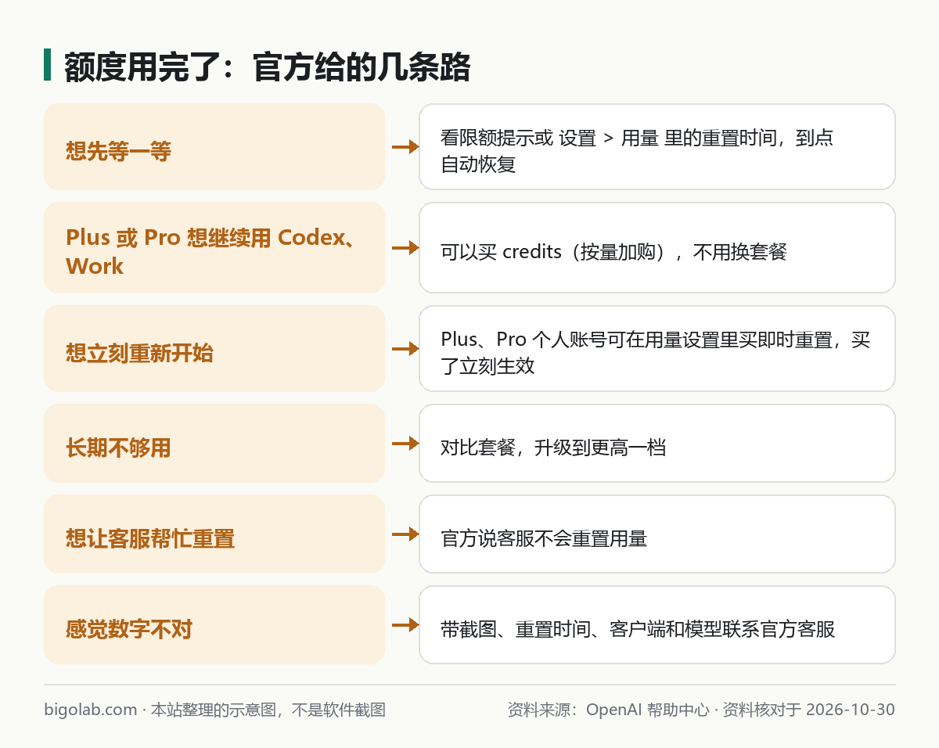
Task: Select the 想立刻重新开始 card
Action: click(214, 348)
